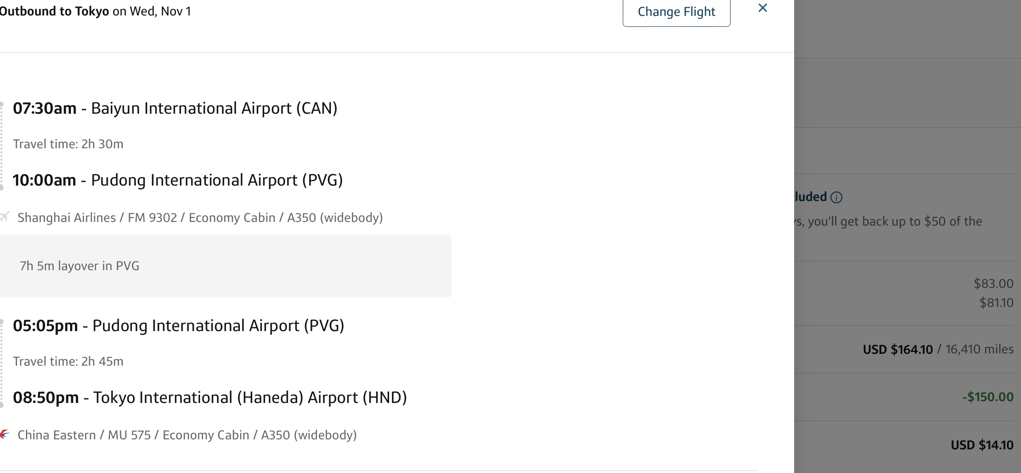
Task: Select the 7h 5m layover in PVG box
Action: (225, 266)
